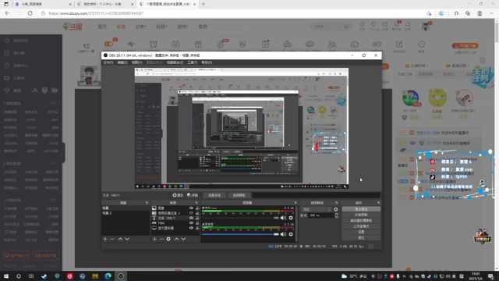Viewport: 499px width, 281px height.
Task: Mute the 麦克风/Aux speaker icon in mixer
Action: click(x=283, y=218)
